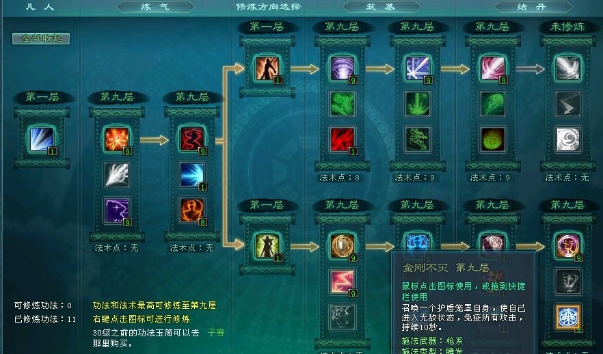Viewport: 603px width, 354px height.
Task: Choose the green robed-figure path icon
Action: (267, 246)
